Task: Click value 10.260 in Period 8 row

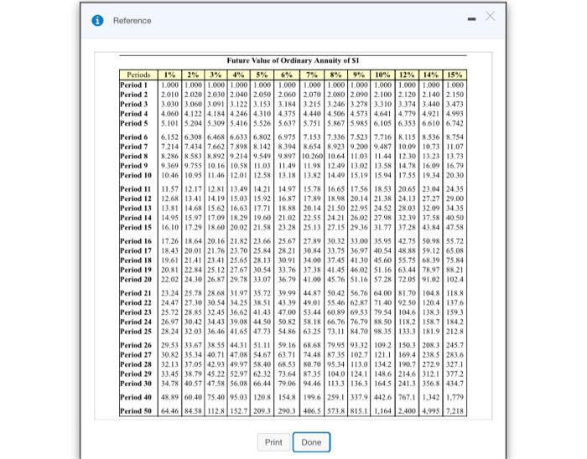Action: coord(313,156)
